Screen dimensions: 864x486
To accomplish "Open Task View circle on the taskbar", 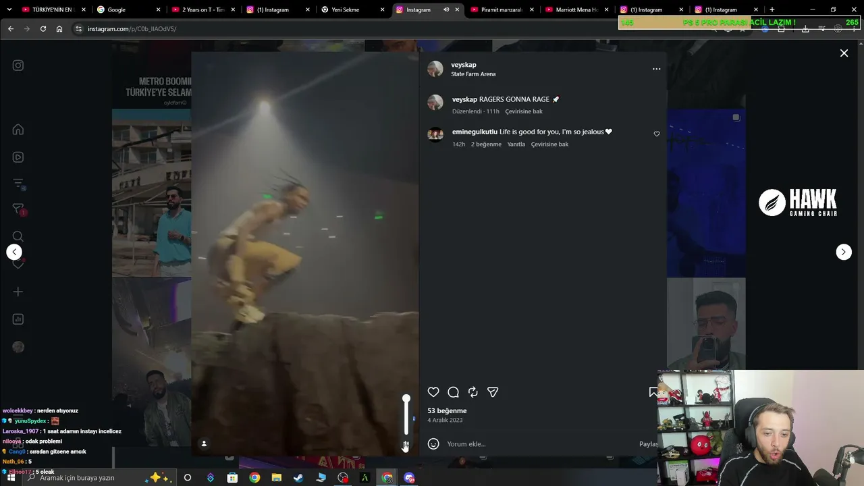I will [188, 478].
